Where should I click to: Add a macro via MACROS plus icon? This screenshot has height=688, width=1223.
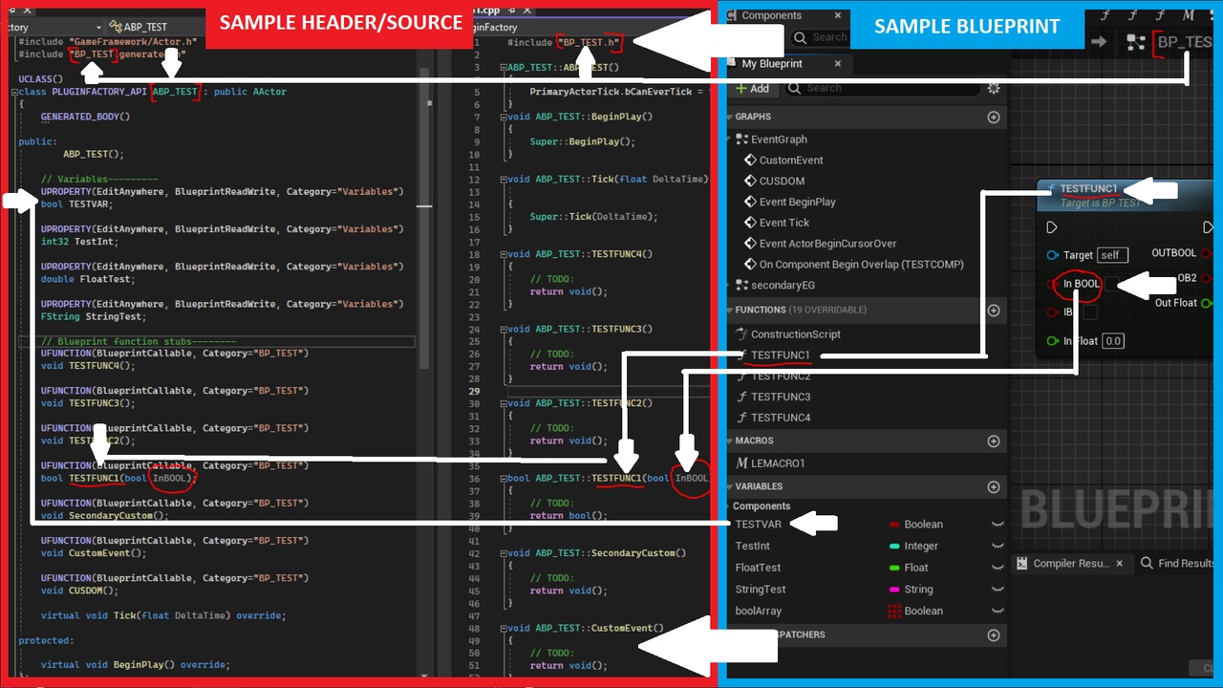pos(994,441)
